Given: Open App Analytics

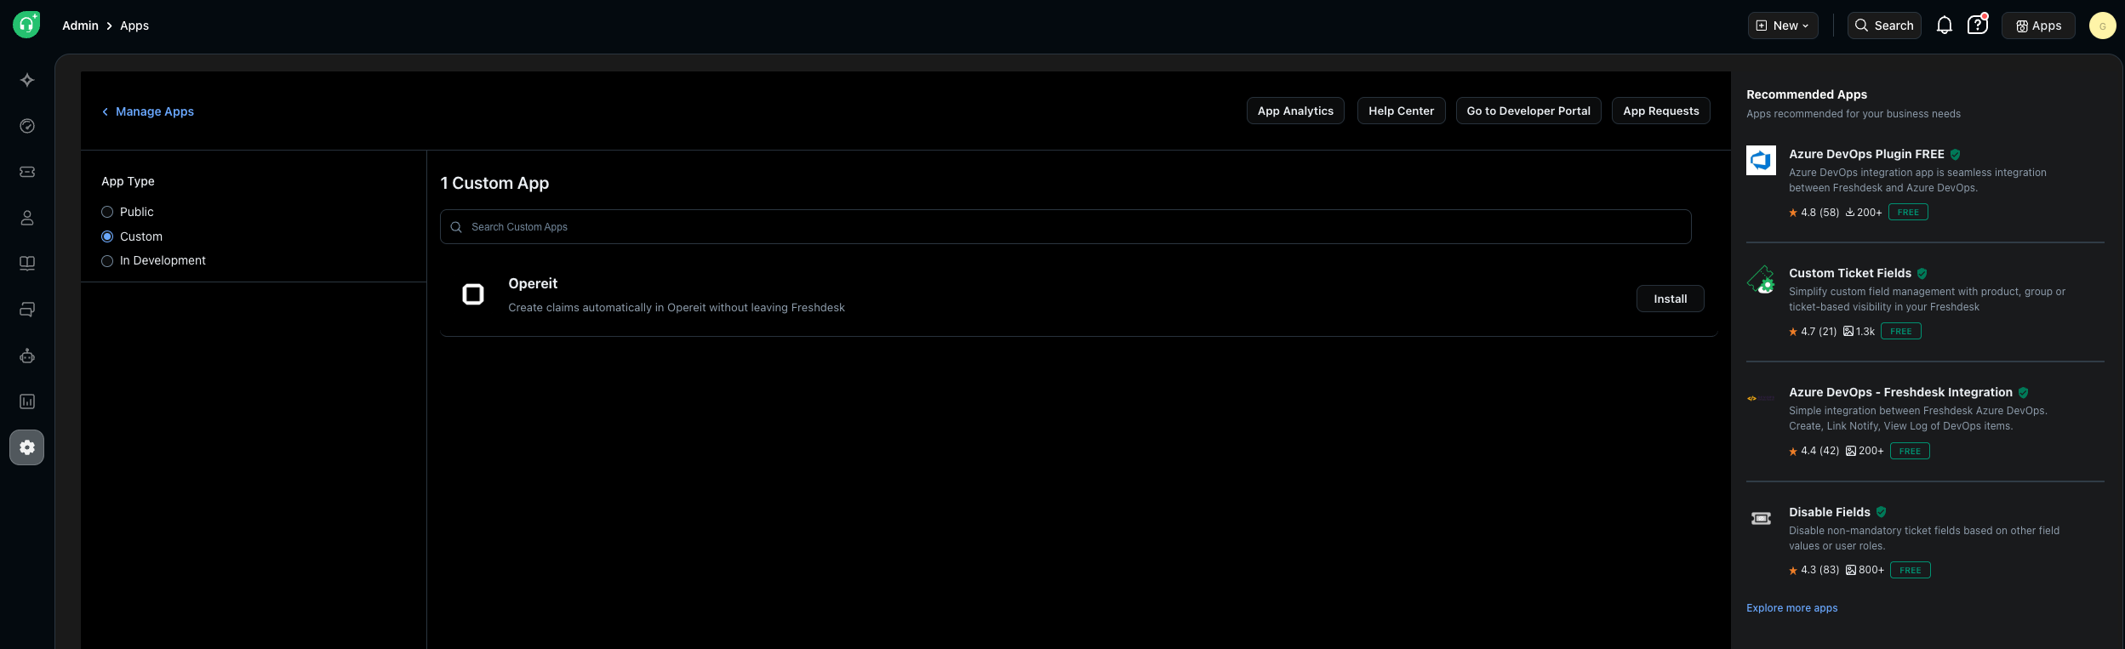Looking at the screenshot, I should click(1295, 111).
